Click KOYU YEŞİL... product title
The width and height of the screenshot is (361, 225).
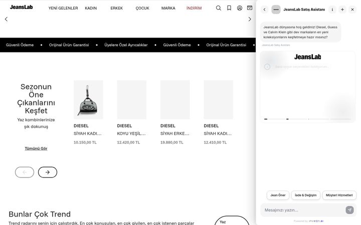(131, 133)
